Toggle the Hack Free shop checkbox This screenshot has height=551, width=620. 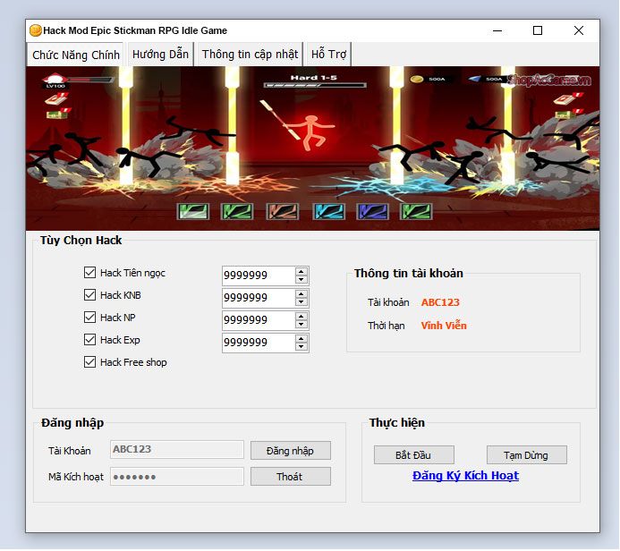(89, 362)
